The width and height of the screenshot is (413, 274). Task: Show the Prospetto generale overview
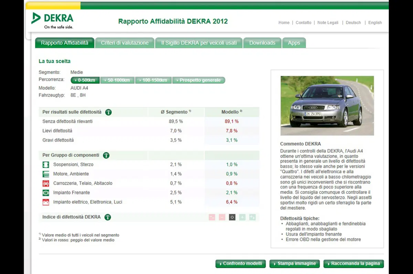tap(199, 80)
